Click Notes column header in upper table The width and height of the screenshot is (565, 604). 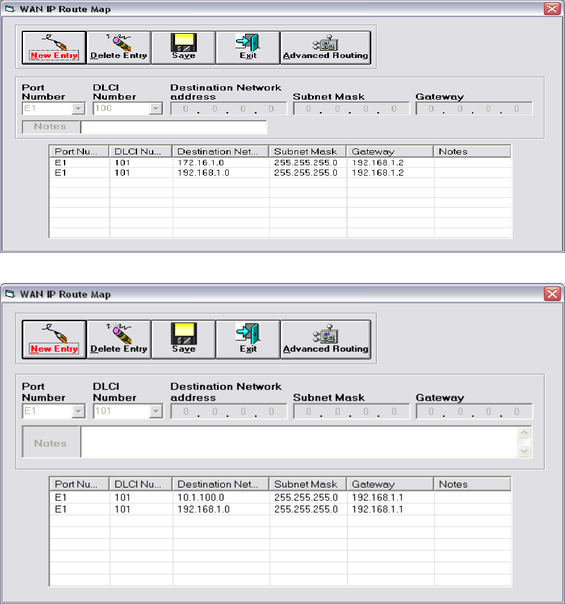(473, 151)
